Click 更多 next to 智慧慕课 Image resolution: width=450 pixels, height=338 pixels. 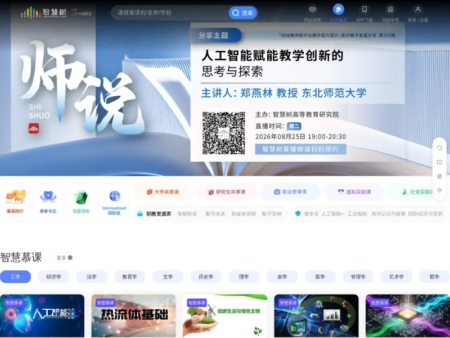pyautogui.click(x=64, y=258)
